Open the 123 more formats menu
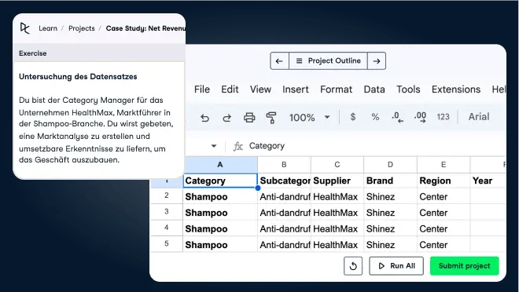This screenshot has width=519, height=292. tap(443, 117)
